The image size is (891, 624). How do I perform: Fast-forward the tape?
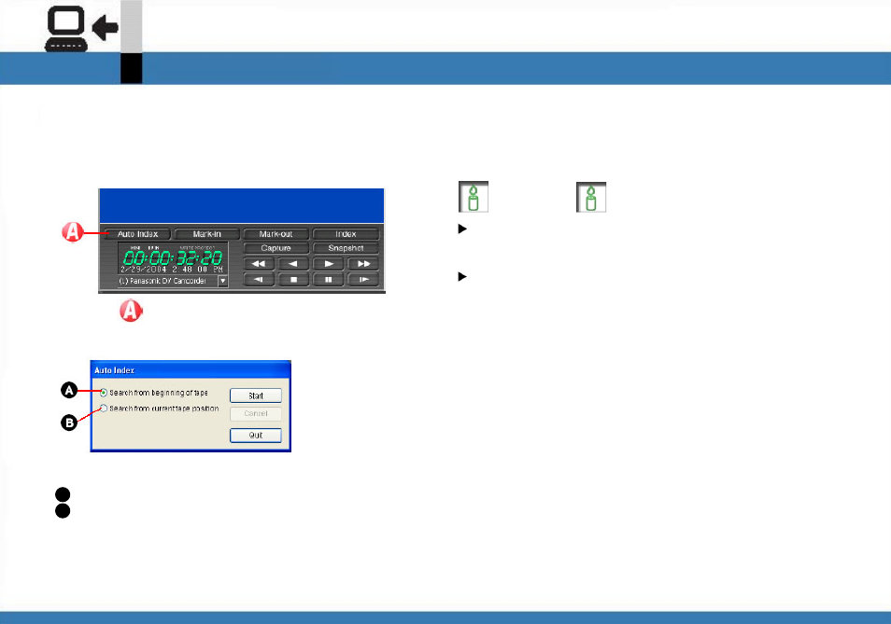coord(363,264)
